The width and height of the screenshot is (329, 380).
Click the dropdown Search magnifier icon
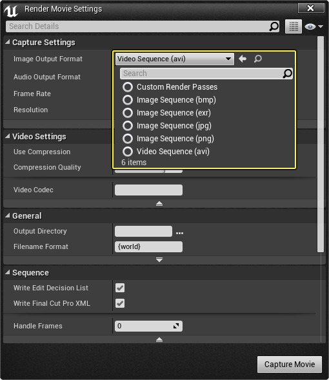click(287, 74)
